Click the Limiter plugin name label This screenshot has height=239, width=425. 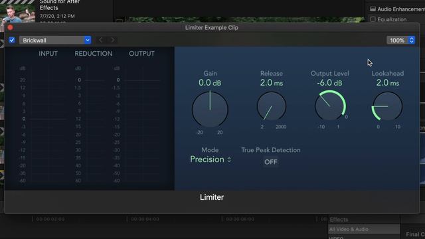(x=212, y=197)
